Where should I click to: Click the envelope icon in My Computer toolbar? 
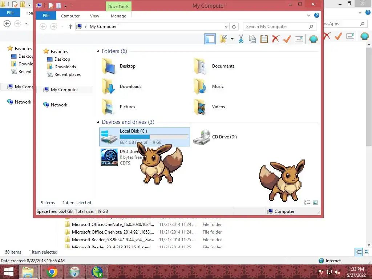[299, 39]
